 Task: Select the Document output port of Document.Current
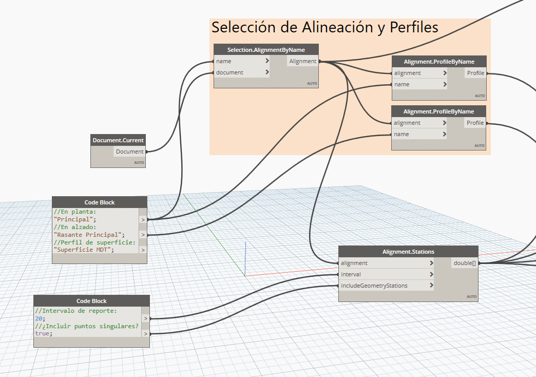(x=129, y=152)
